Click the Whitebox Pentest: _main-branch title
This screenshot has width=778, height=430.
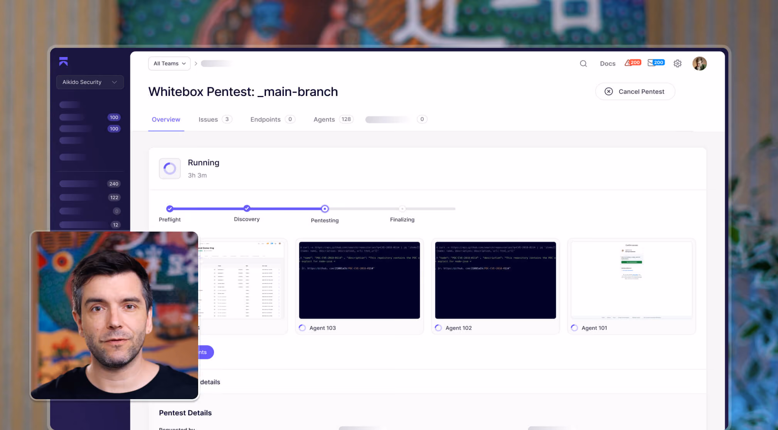(243, 92)
